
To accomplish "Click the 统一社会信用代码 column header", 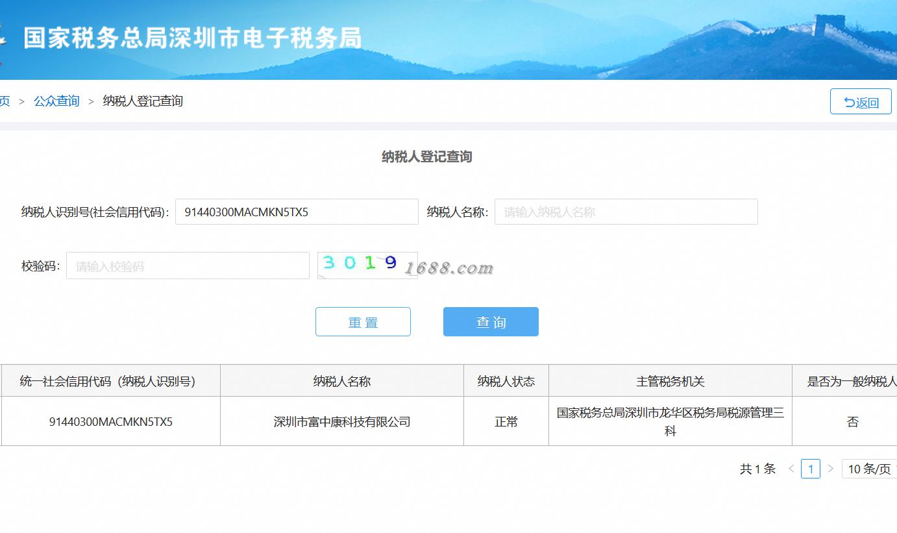I will click(x=110, y=381).
